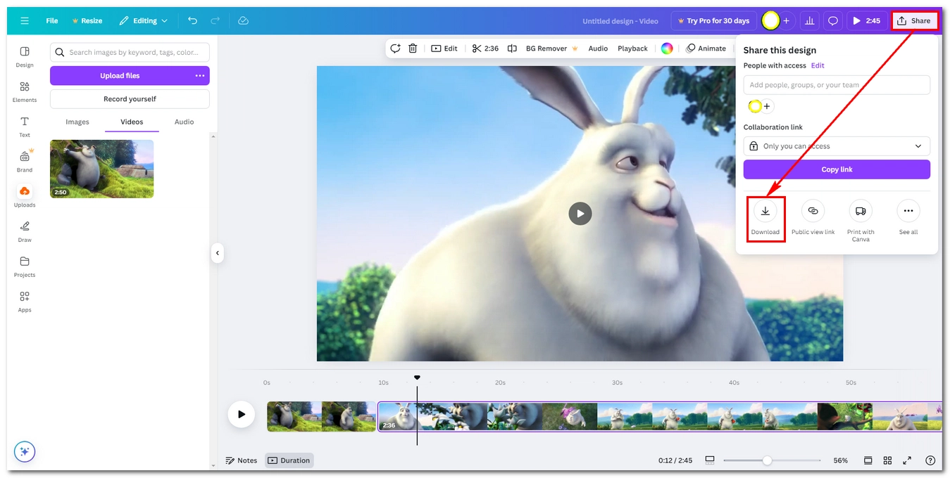This screenshot has height=478, width=950.
Task: Switch to the Images tab
Action: pos(77,122)
